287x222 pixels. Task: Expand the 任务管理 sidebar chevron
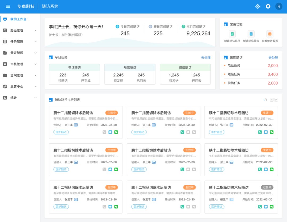point(36,41)
